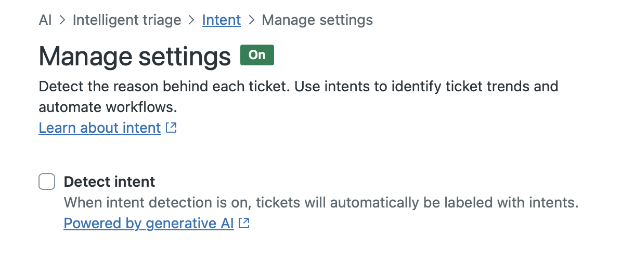This screenshot has width=621, height=277.
Task: Click the breadcrumb chevron after Intelligent triage
Action: [192, 20]
